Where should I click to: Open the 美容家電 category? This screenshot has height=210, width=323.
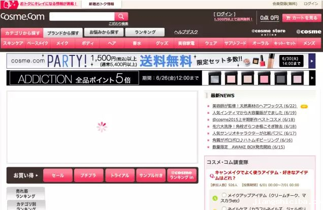tap(186, 43)
